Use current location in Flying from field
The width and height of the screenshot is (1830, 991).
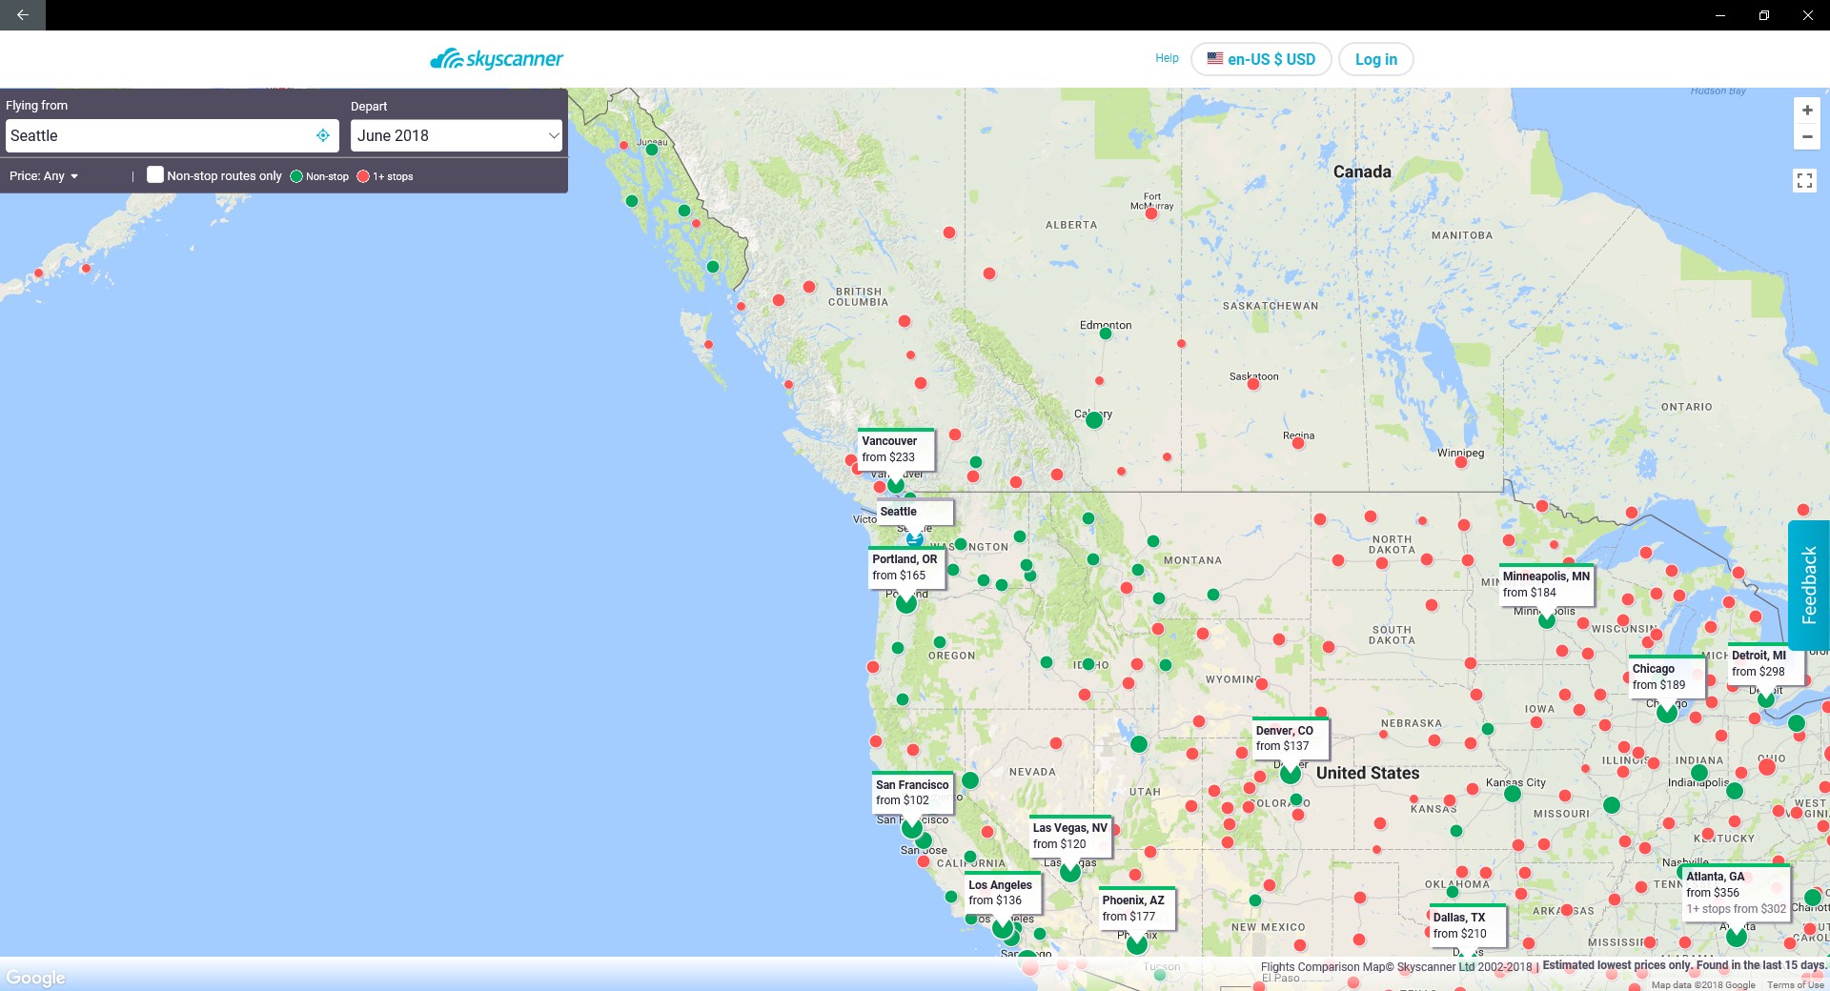coord(323,135)
